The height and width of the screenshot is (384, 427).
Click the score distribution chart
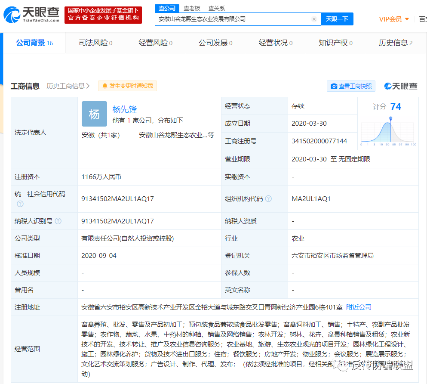tap(388, 131)
